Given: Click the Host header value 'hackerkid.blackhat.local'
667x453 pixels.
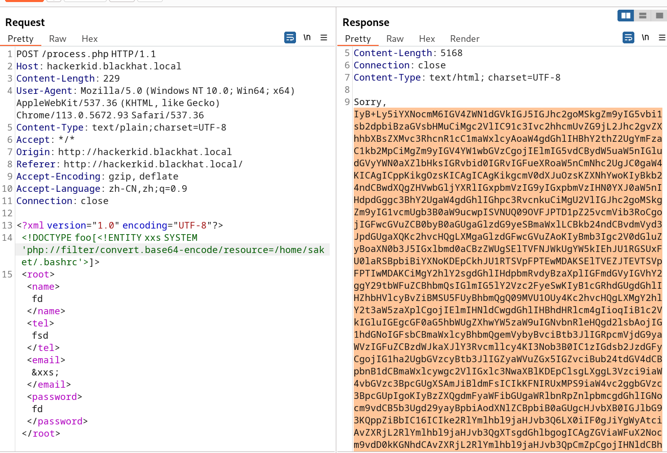Looking at the screenshot, I should point(114,66).
